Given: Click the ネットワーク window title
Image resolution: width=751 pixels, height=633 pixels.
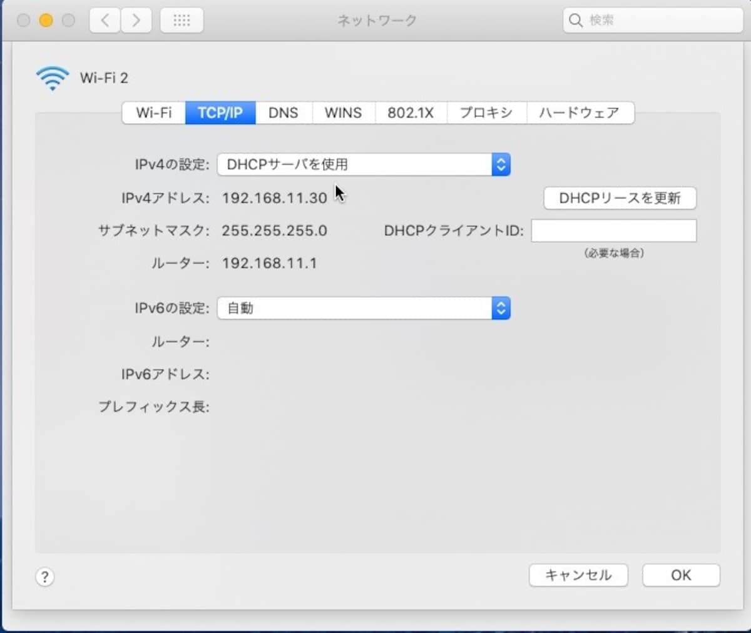Looking at the screenshot, I should pos(377,21).
